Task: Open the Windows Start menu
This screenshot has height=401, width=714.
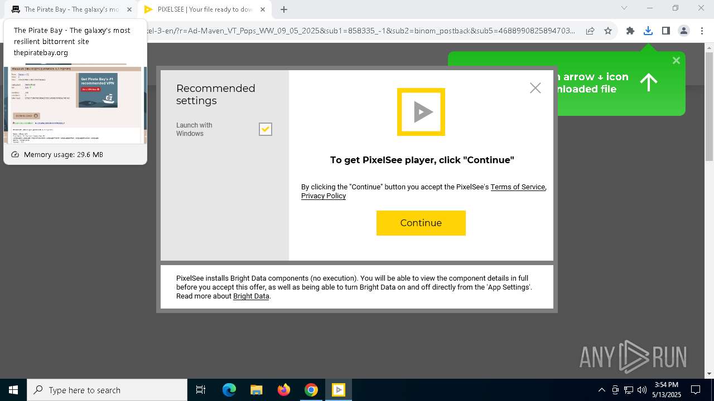Action: click(13, 390)
